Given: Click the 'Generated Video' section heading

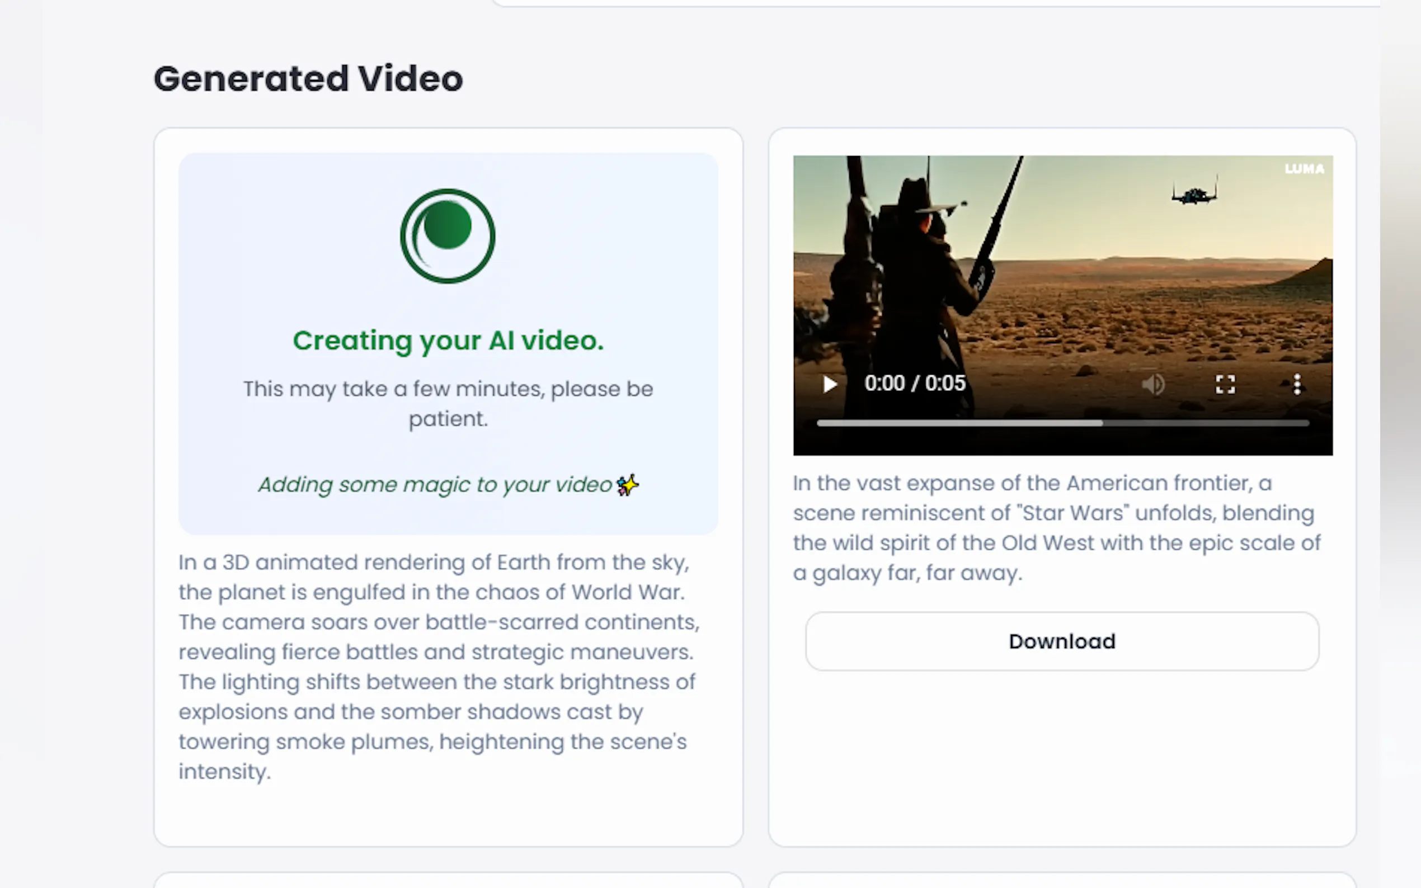Looking at the screenshot, I should [x=308, y=79].
